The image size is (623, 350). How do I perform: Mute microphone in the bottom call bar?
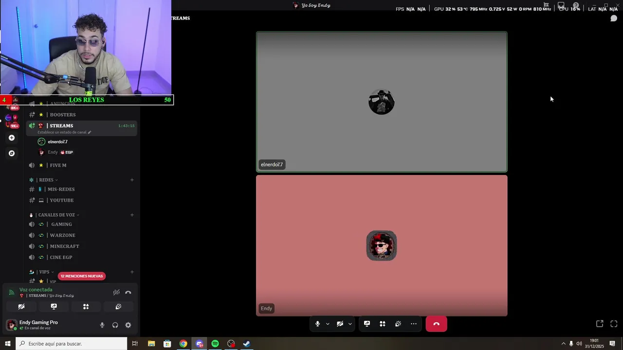pos(317,324)
